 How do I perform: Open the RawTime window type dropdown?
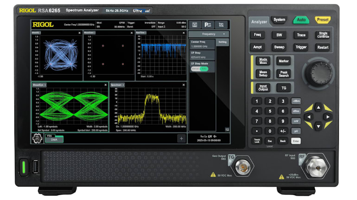(x=141, y=33)
